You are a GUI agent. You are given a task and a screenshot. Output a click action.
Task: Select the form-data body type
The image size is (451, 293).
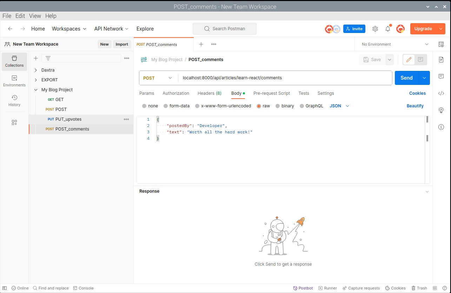coord(166,106)
